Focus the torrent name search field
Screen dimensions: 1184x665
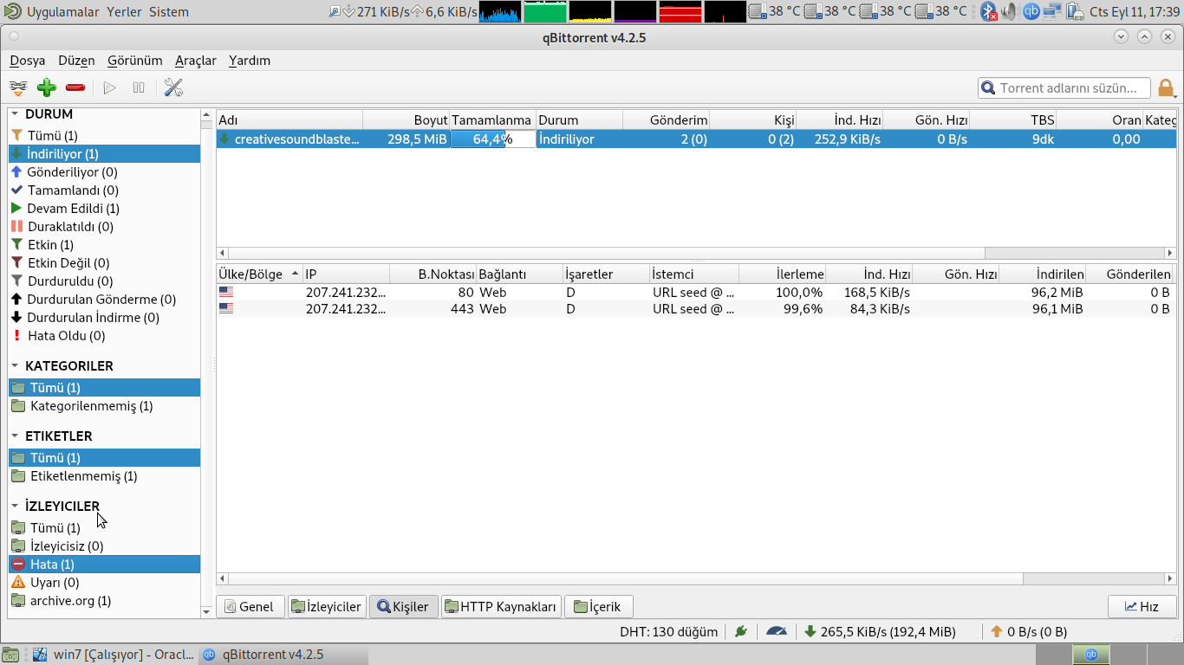coord(1065,88)
